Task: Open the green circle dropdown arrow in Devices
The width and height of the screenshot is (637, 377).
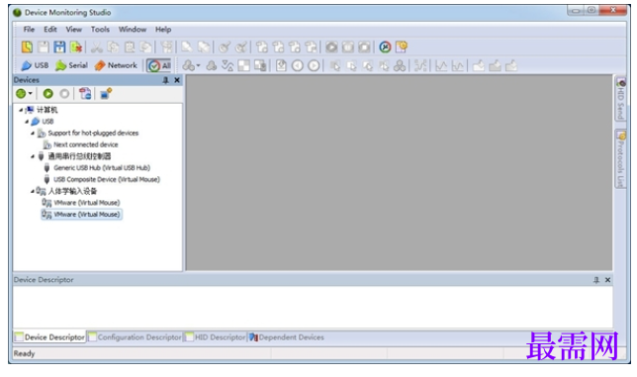Action: point(30,94)
